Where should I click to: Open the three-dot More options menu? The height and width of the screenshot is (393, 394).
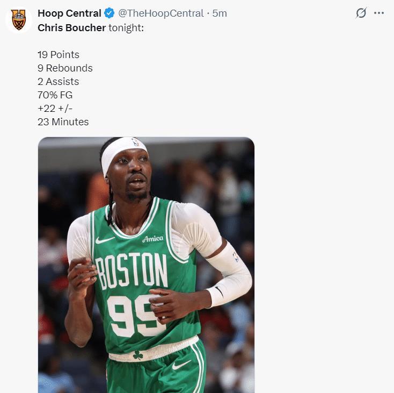[379, 14]
